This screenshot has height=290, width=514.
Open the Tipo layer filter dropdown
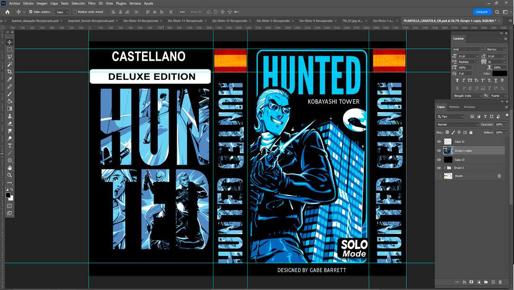coord(450,116)
